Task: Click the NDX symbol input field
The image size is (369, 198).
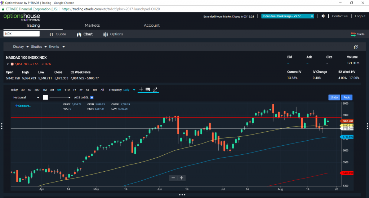Action: click(x=21, y=34)
